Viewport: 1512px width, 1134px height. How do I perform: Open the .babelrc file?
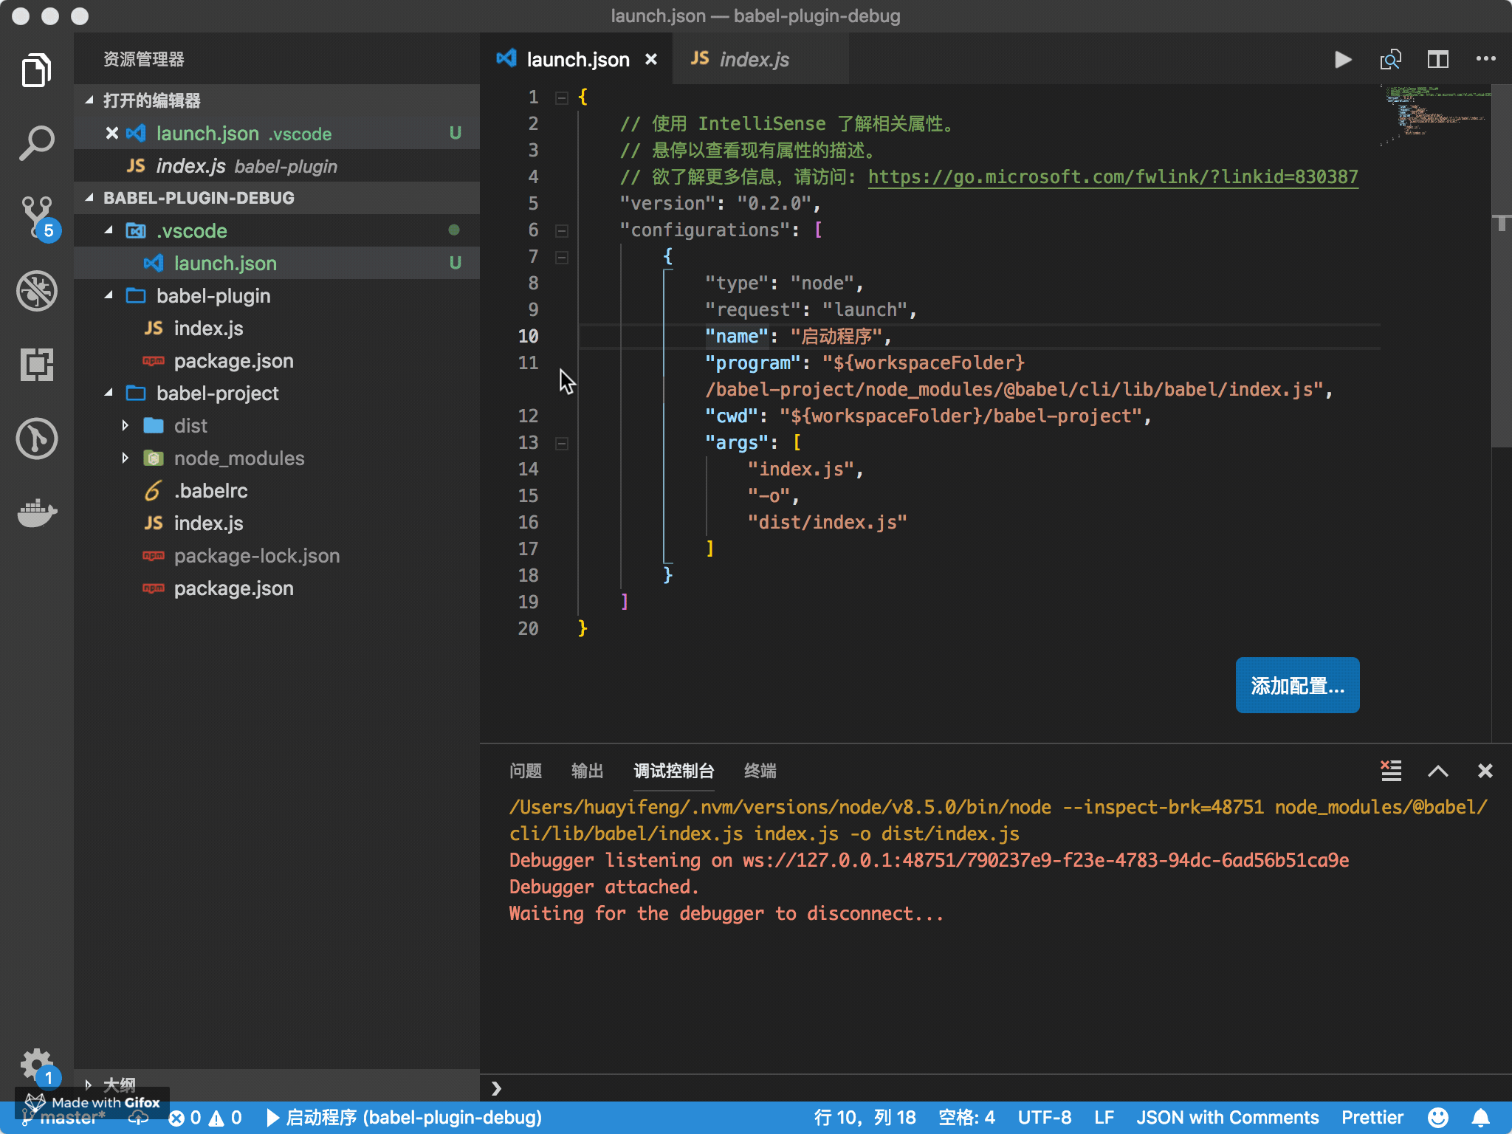277,490
